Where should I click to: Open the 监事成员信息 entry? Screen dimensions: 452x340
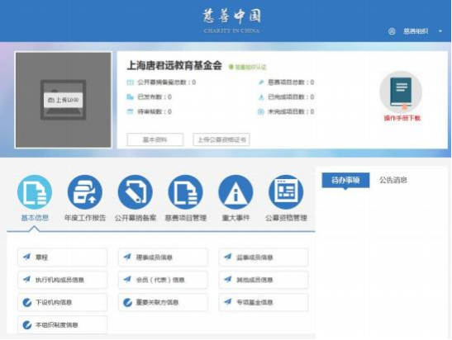[x=264, y=257]
